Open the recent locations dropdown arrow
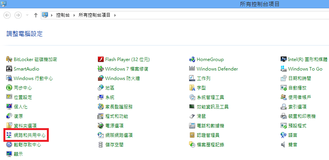Viewport: 329px width, 160px height. pyautogui.click(x=27, y=15)
